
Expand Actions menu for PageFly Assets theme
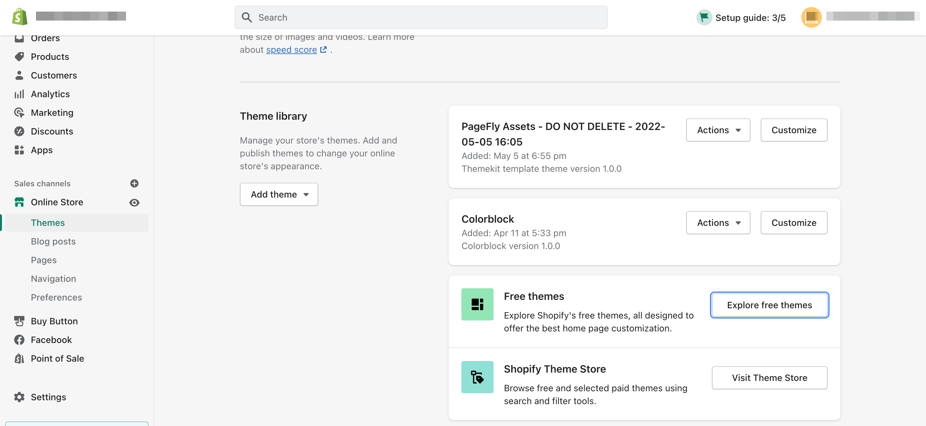point(718,130)
